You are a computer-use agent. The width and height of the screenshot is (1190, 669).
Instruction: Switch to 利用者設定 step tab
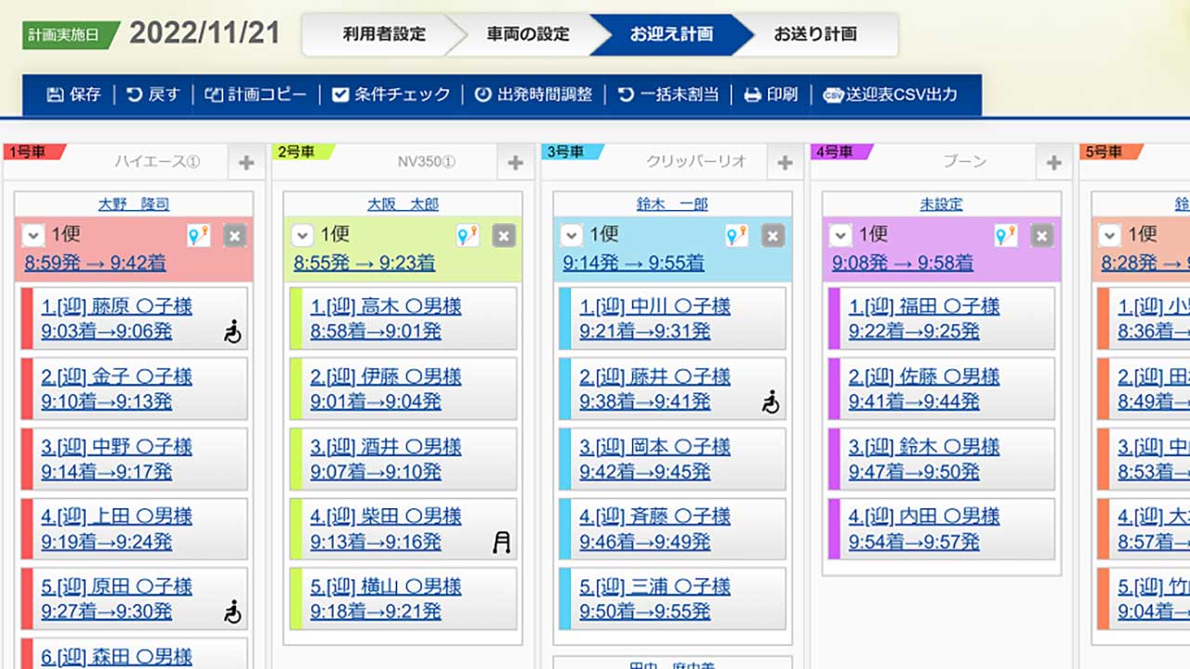click(x=384, y=34)
